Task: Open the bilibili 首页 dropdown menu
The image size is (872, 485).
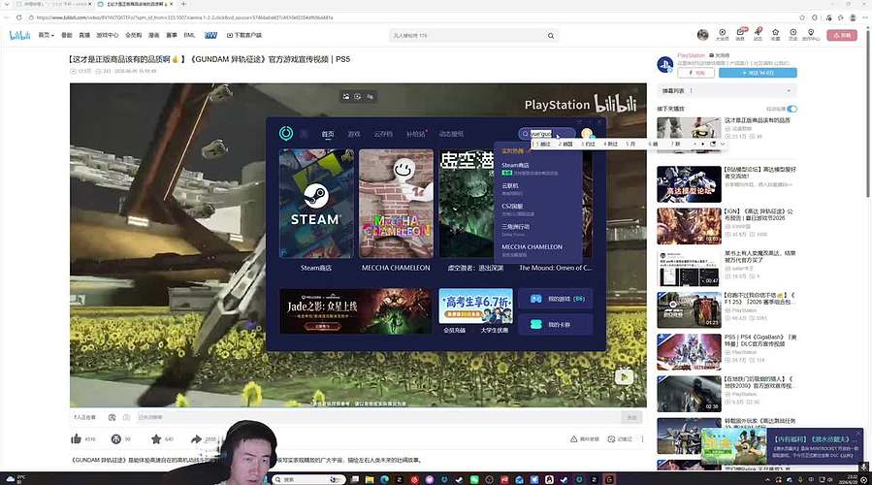Action: 47,35
